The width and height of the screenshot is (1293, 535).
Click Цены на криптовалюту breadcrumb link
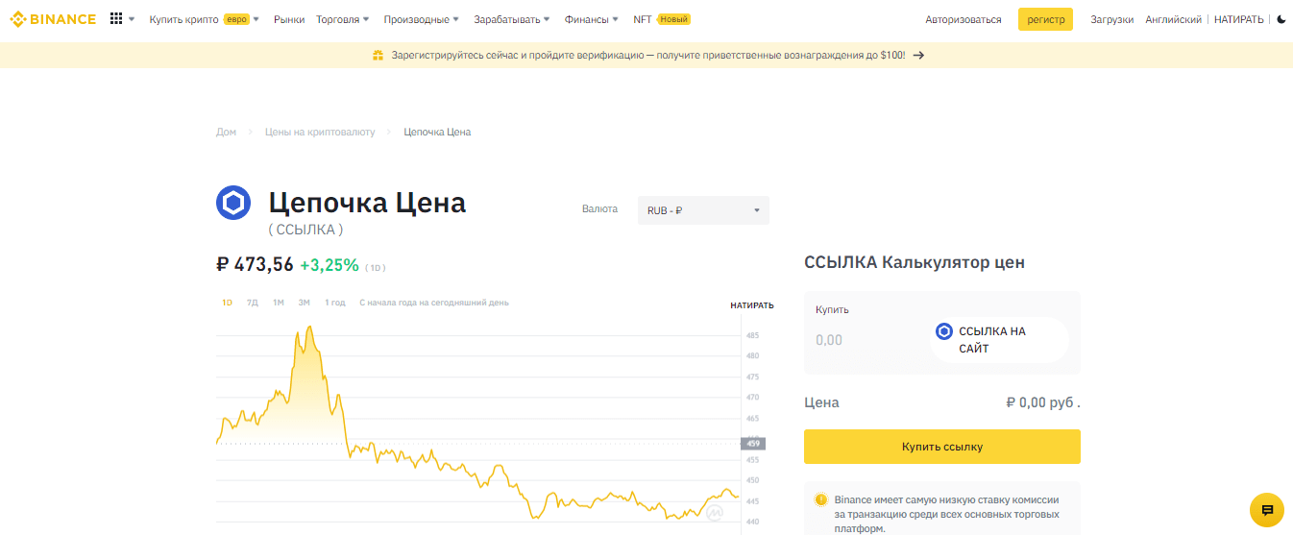pyautogui.click(x=320, y=132)
